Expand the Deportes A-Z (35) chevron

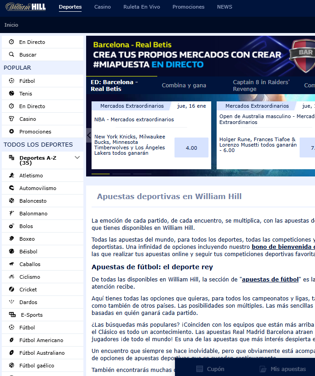[x=77, y=157]
